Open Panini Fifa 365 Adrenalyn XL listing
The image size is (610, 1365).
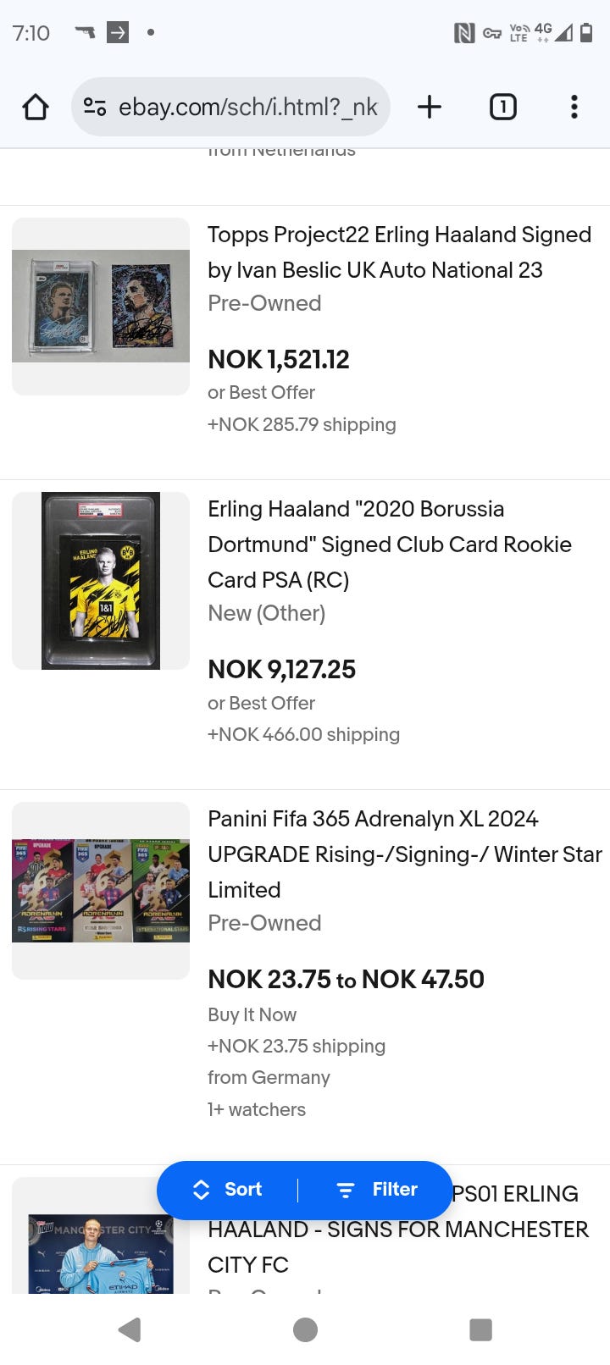(x=403, y=854)
